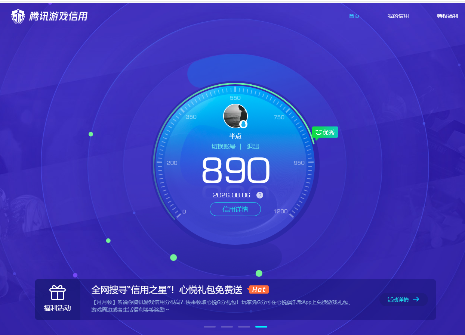Click the Hot tag on the banner

coord(259,289)
